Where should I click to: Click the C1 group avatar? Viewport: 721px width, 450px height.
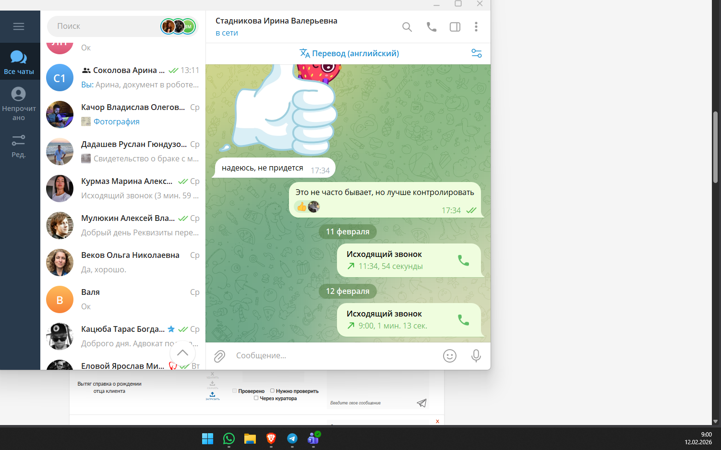tap(60, 78)
